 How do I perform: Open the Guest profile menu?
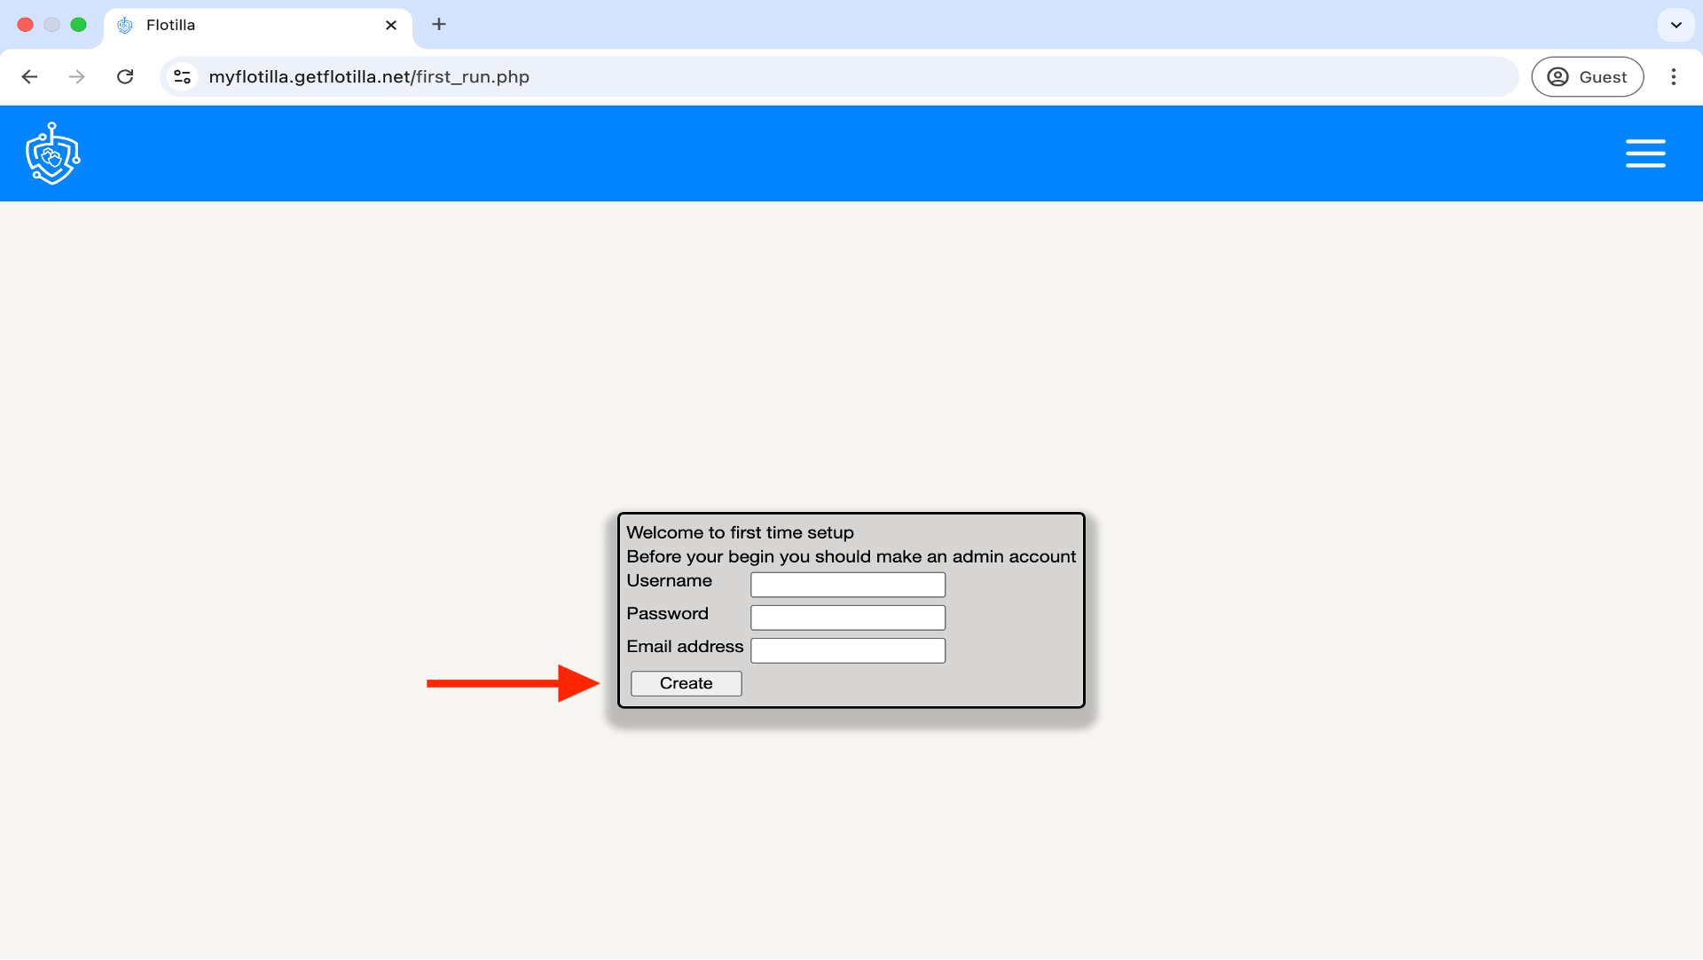point(1587,77)
